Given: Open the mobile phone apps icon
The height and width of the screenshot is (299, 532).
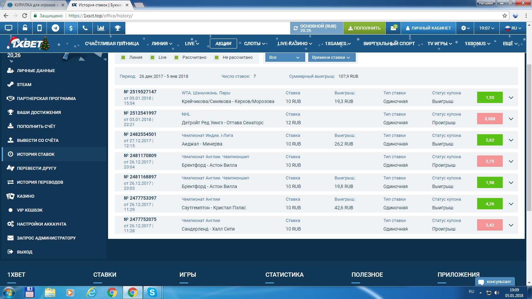Looking at the screenshot, I should [x=40, y=28].
